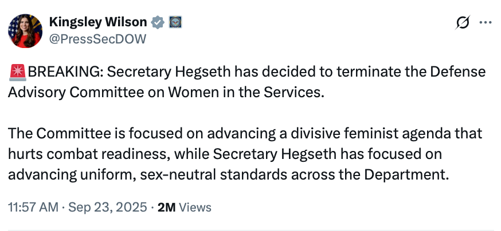Click 'Advisory Committee on Women in the Services'
Image resolution: width=501 pixels, height=231 pixels.
(x=165, y=92)
